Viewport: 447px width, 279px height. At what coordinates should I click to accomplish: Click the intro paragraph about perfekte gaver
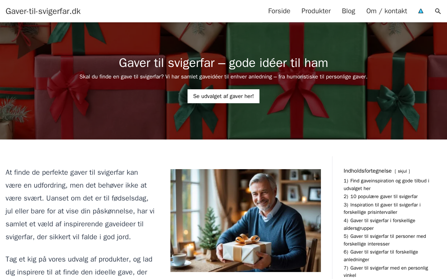tap(80, 205)
